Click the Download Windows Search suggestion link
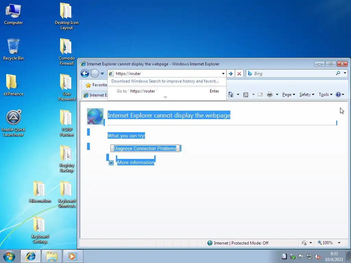This screenshot has height=263, width=351. pos(165,81)
